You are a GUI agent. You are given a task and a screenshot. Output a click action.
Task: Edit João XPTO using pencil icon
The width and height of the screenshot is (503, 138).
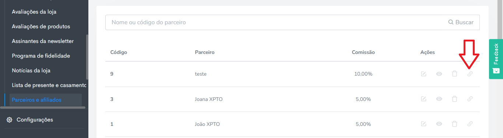coord(423,124)
